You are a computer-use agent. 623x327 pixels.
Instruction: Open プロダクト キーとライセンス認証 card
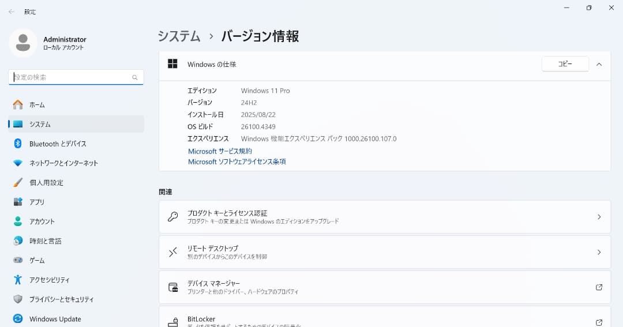[385, 216]
